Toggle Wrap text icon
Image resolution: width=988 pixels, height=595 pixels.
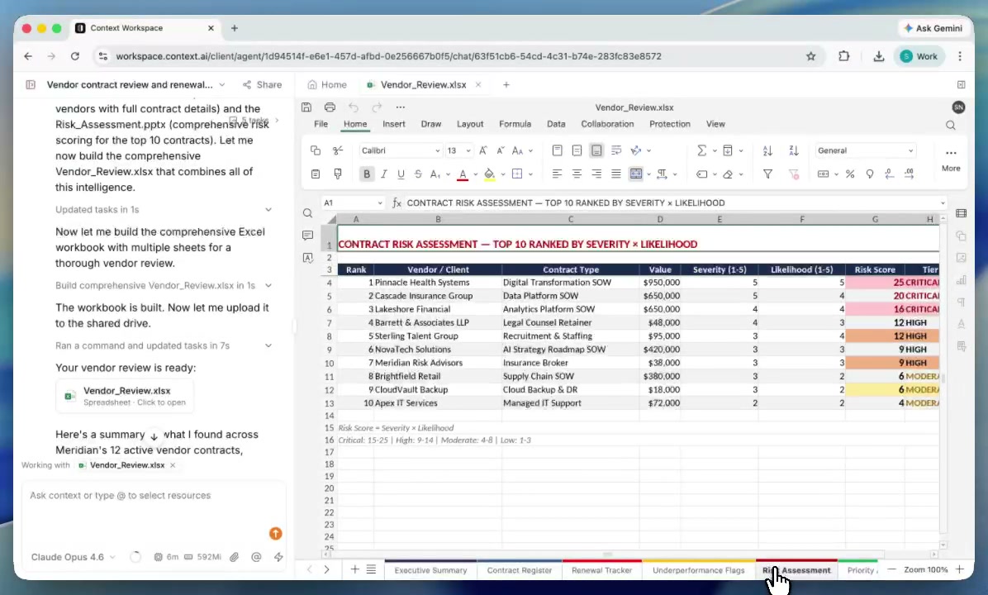pyautogui.click(x=616, y=150)
